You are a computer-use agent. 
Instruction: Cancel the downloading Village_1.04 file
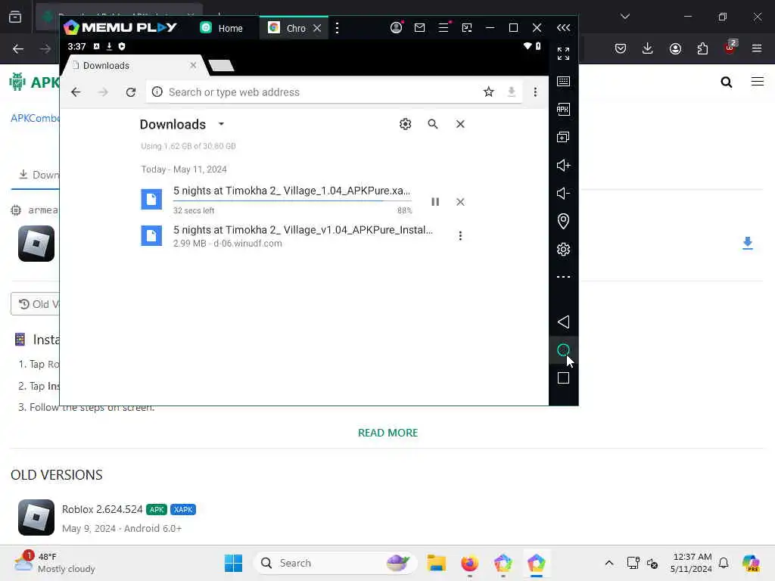[460, 201]
